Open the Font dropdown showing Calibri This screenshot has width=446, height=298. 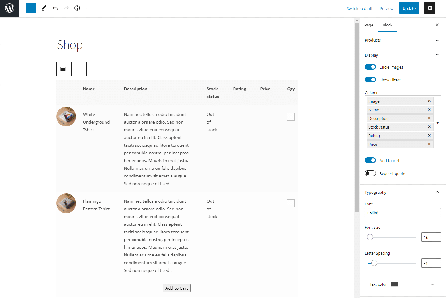tap(403, 213)
